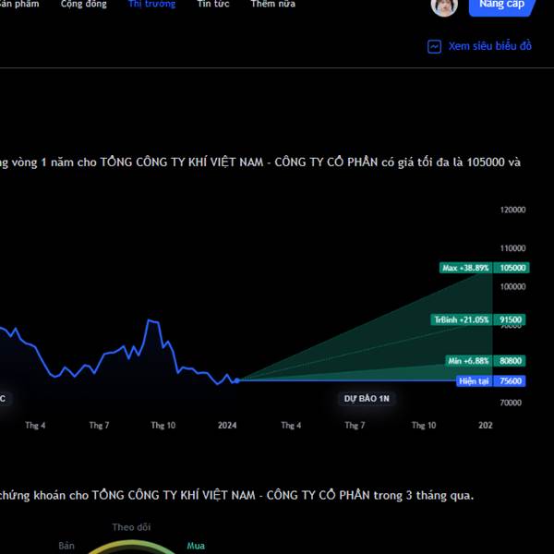This screenshot has height=554, width=554.
Task: Select the Max +38.89% forecast label
Action: tap(465, 268)
